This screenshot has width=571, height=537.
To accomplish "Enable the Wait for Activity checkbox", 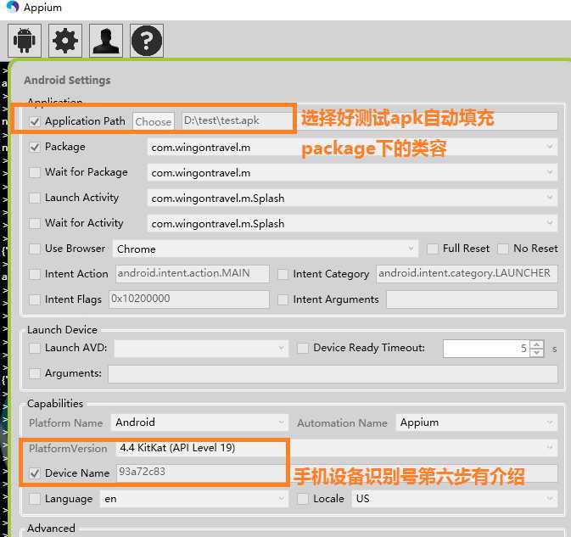I will tap(35, 223).
